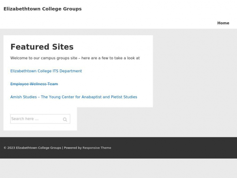This screenshot has width=237, height=178.
Task: Open the Home menu item
Action: [223, 23]
